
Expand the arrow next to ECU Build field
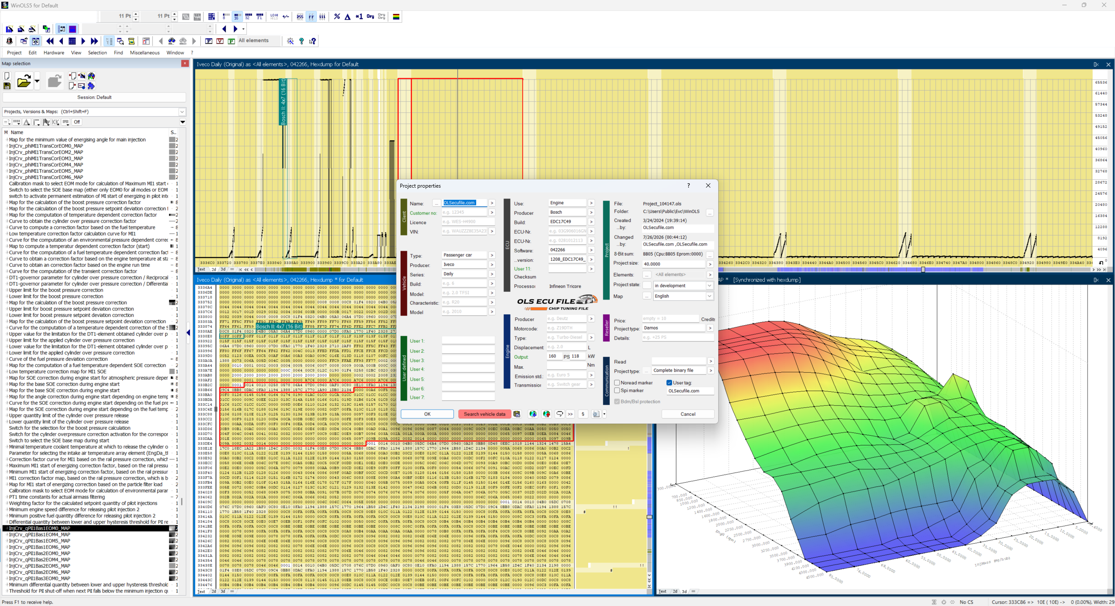coord(591,222)
